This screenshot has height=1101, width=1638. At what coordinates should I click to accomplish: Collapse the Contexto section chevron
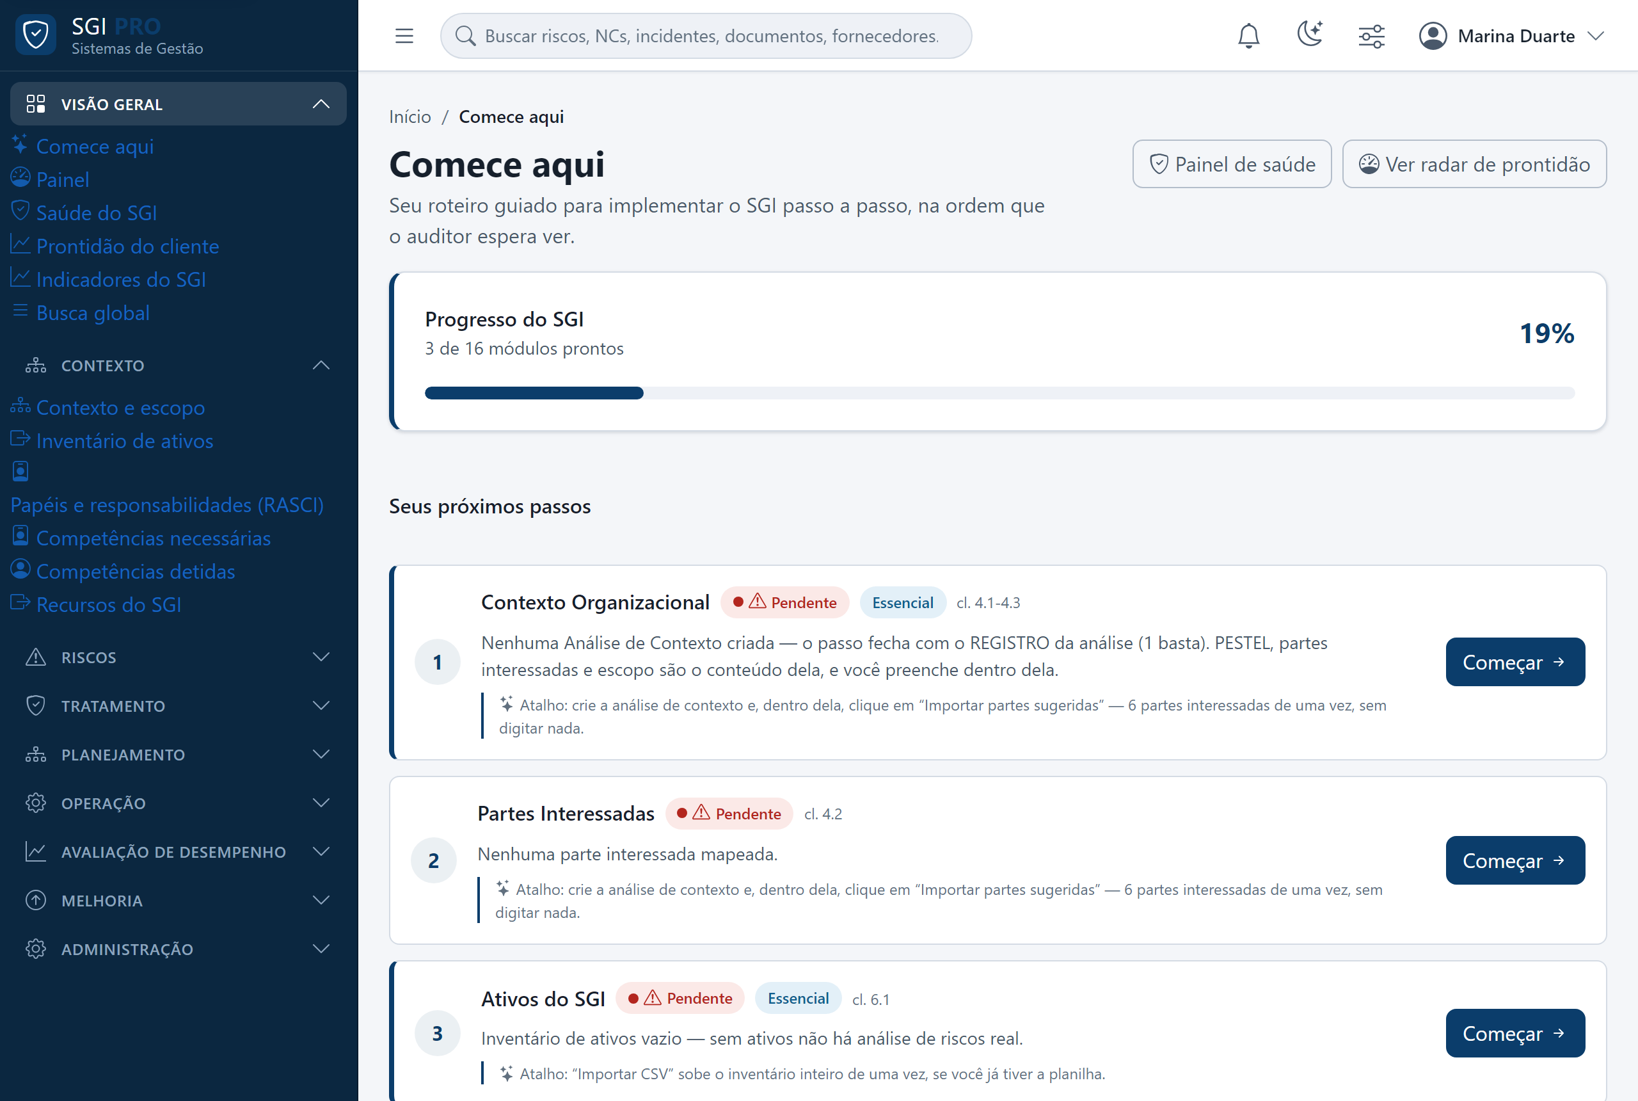pos(321,365)
